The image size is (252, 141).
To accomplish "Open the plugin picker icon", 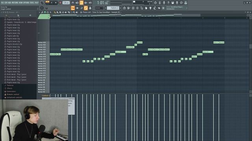I will pyautogui.click(x=150, y=8).
